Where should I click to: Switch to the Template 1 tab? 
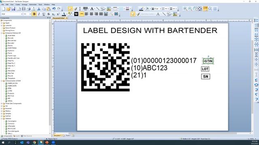pyautogui.click(x=57, y=136)
